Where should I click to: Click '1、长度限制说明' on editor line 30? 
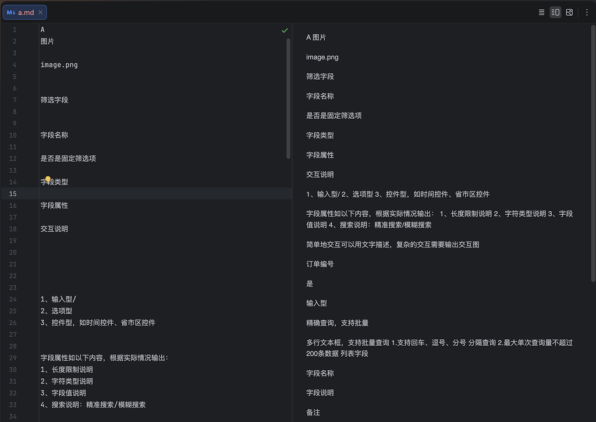pyautogui.click(x=66, y=370)
